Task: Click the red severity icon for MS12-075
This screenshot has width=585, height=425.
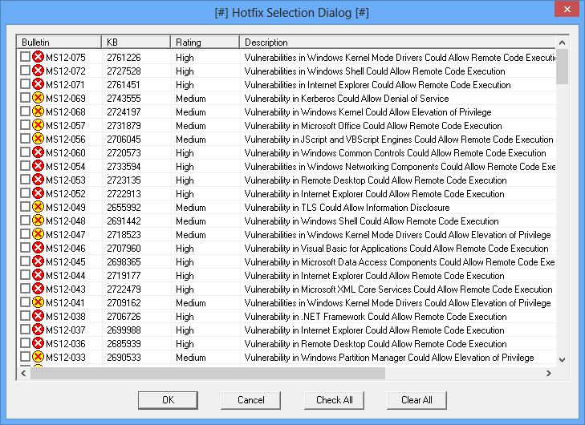Action: [38, 57]
